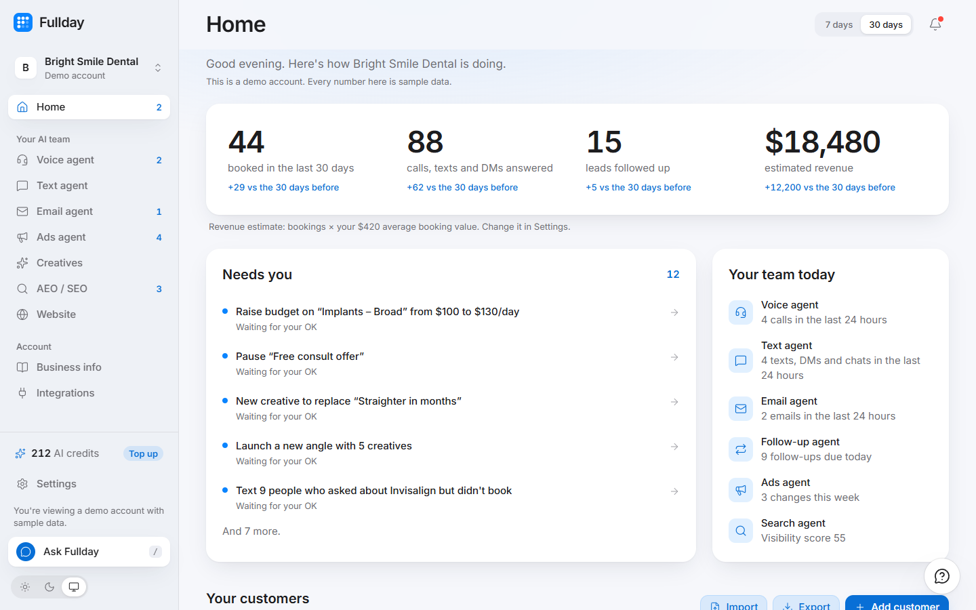Open Creatives page
This screenshot has height=610, width=976.
(89, 263)
